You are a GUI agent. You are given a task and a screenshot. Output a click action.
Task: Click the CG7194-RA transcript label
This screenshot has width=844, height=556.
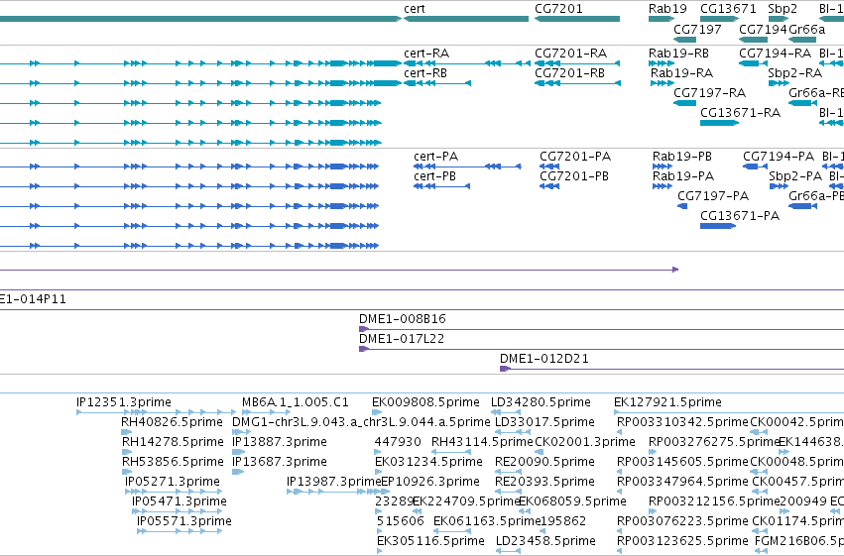tap(775, 54)
